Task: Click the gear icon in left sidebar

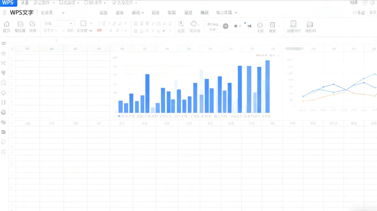Action: [x=4, y=112]
